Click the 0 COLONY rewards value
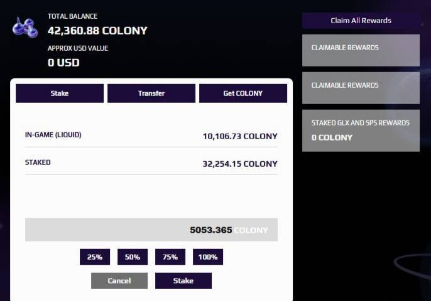 pos(332,137)
